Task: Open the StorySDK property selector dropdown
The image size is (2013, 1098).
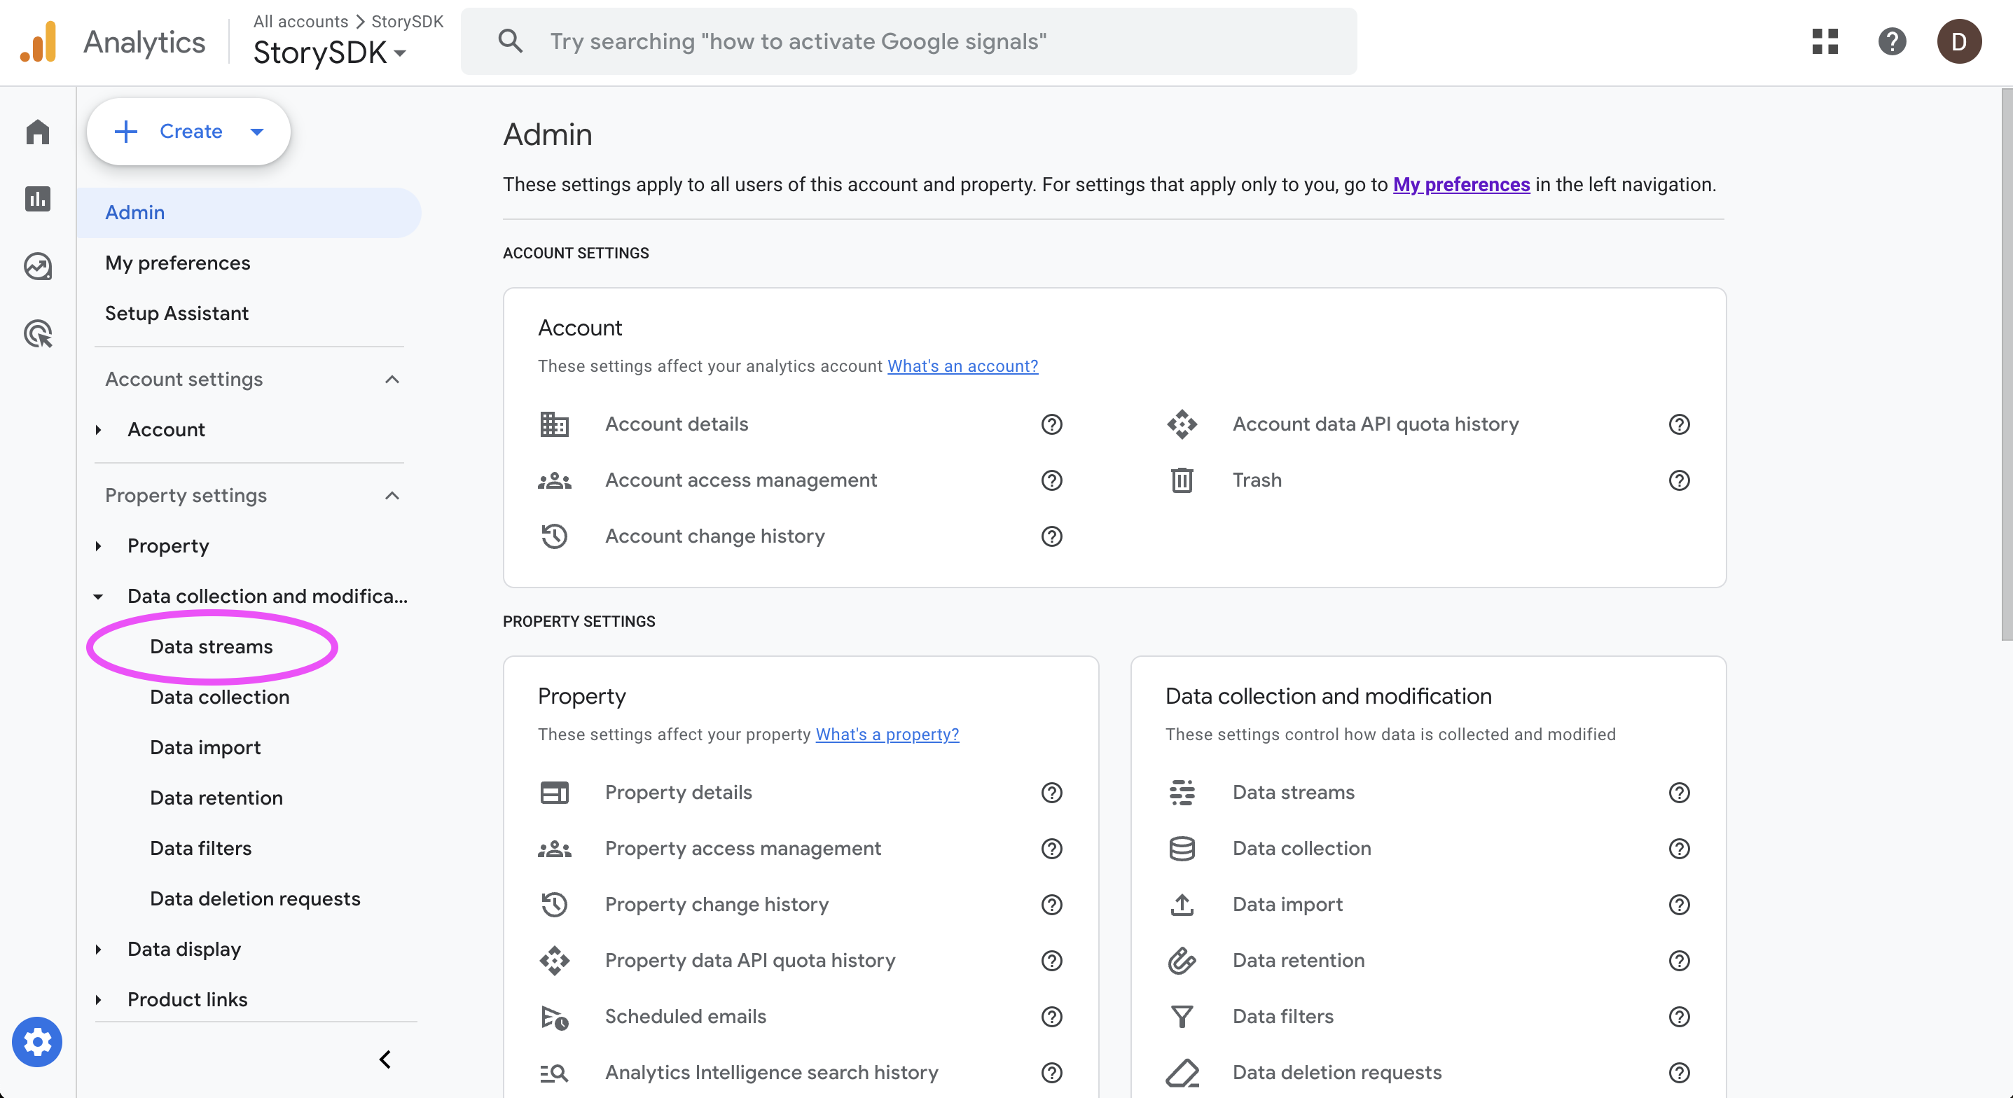Action: point(329,53)
